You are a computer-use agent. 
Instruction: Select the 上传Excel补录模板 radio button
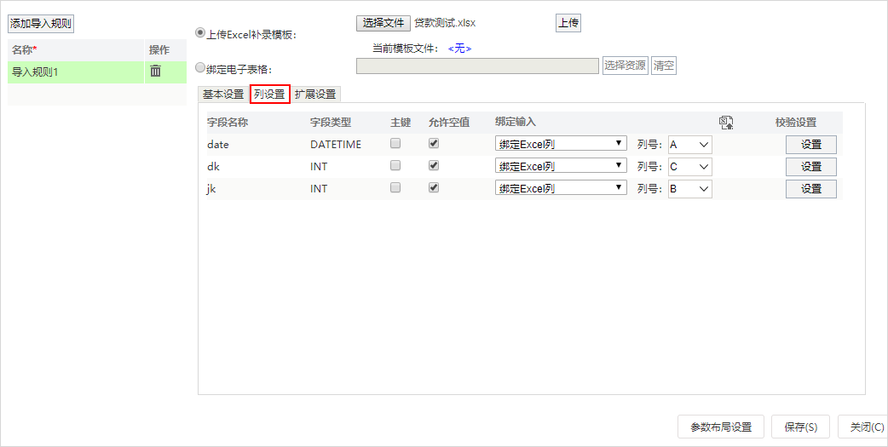coord(200,33)
